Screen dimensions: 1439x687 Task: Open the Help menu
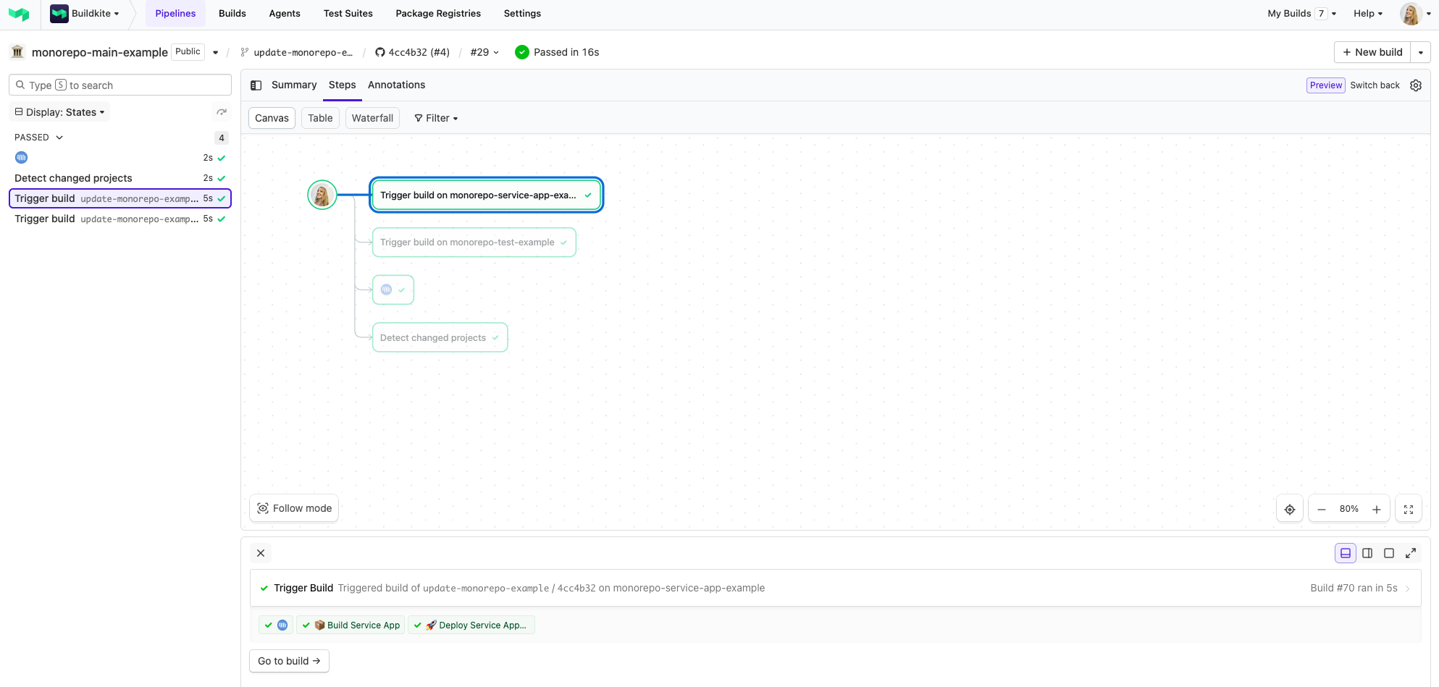1368,14
